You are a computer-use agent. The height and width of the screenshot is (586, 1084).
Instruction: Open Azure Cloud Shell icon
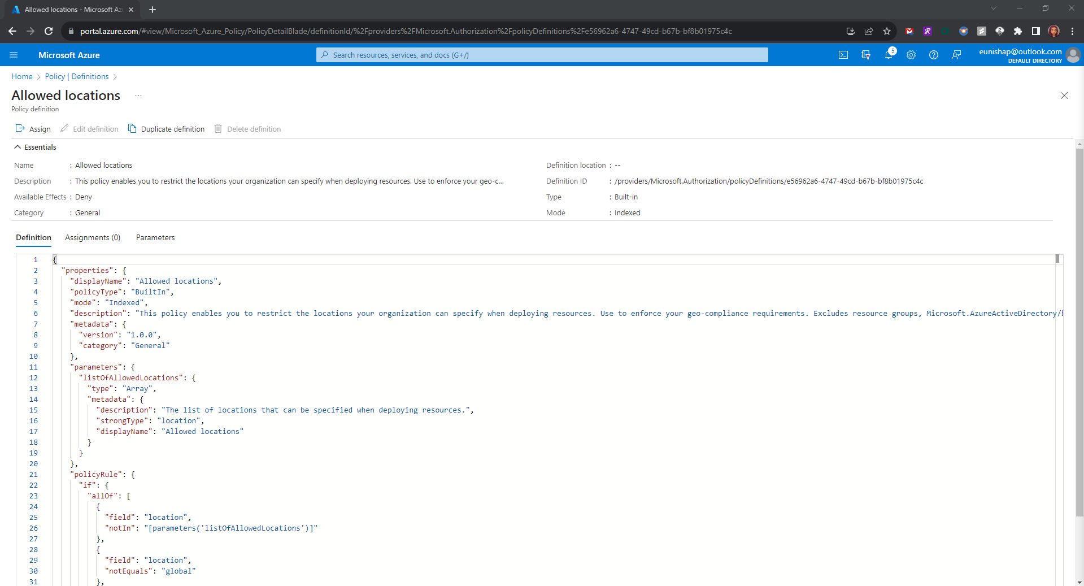click(843, 55)
